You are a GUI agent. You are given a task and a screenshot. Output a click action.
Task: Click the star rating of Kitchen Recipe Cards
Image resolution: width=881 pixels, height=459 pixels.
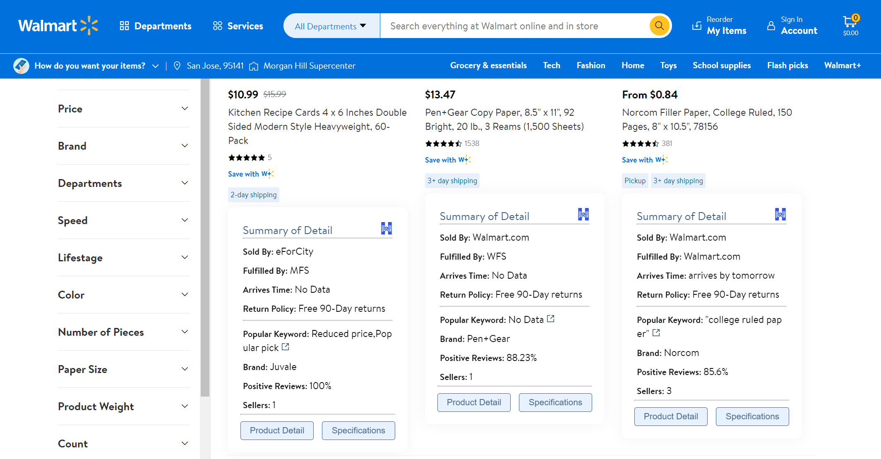(247, 158)
